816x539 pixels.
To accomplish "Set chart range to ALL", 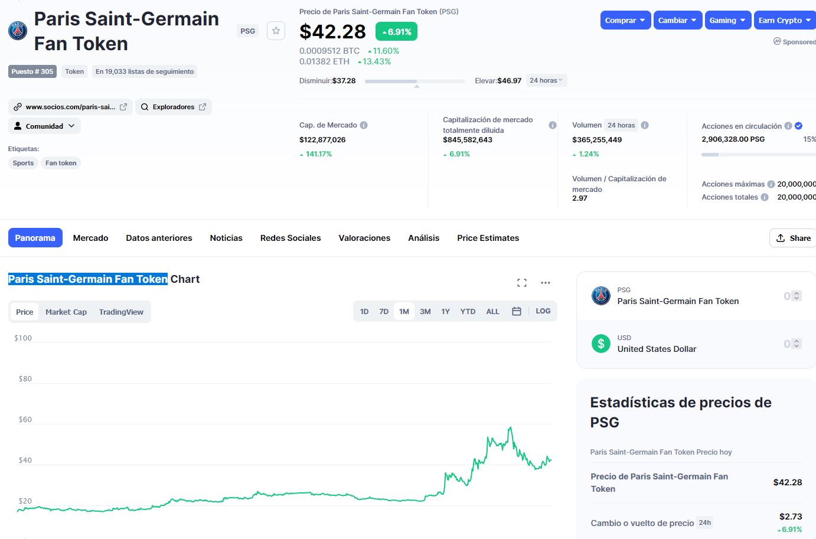I will coord(492,311).
